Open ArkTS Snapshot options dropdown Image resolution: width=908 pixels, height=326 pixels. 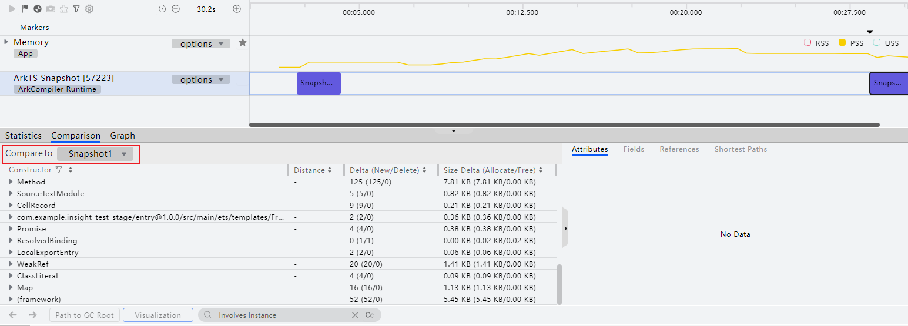click(201, 80)
